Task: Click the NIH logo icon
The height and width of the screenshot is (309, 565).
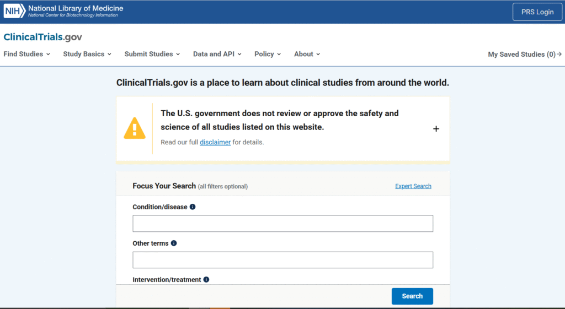Action: 14,11
